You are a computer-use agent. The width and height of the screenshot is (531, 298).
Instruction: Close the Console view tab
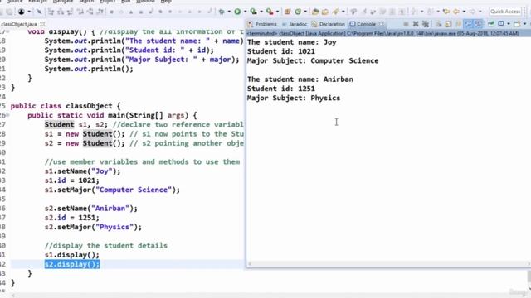coord(382,24)
